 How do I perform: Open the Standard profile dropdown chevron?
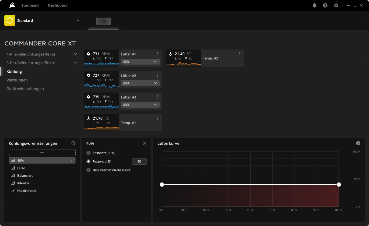click(78, 20)
